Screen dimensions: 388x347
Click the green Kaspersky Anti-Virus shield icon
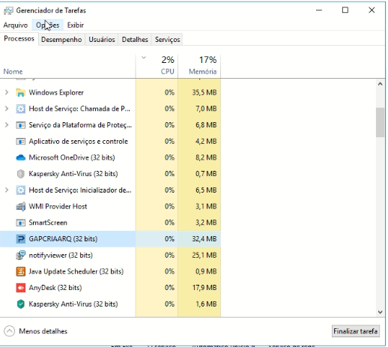[20, 304]
